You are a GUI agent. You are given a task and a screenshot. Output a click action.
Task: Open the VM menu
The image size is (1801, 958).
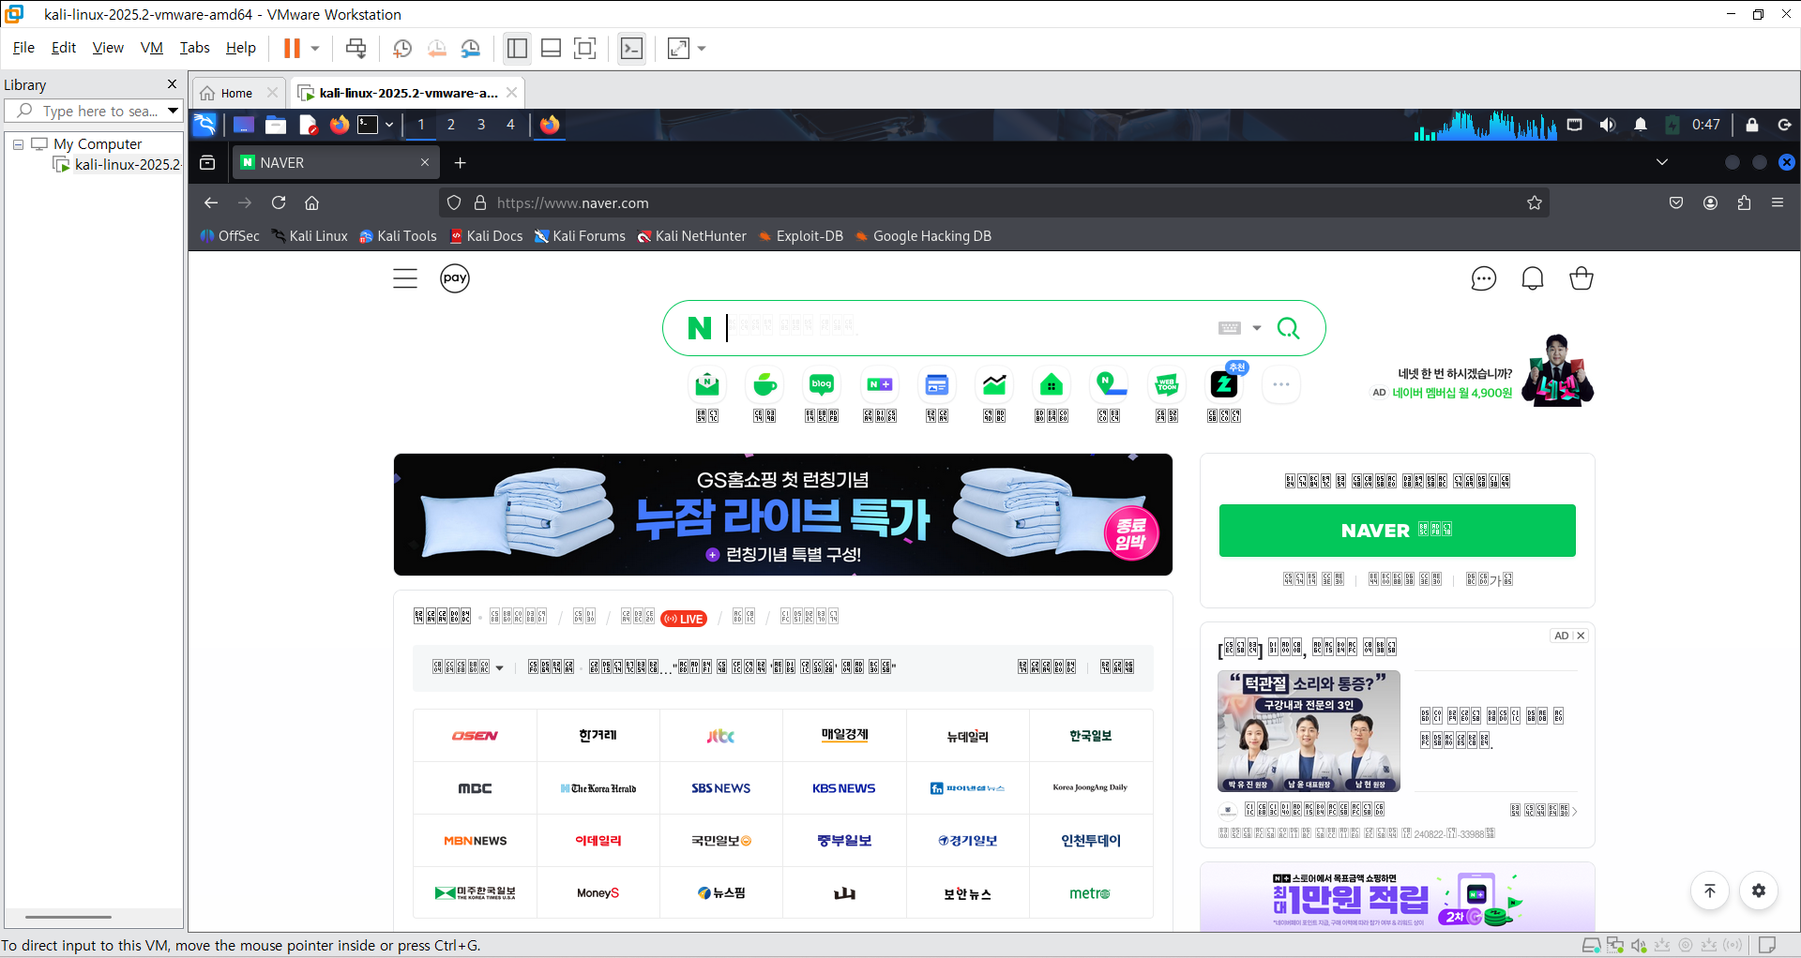pos(151,48)
